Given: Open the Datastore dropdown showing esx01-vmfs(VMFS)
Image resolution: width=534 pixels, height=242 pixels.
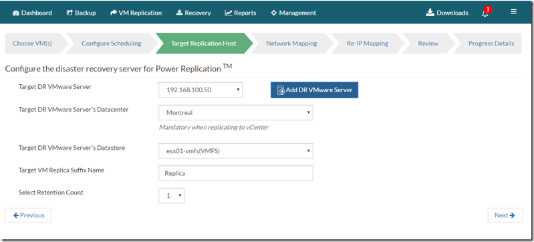Looking at the screenshot, I should coord(236,151).
